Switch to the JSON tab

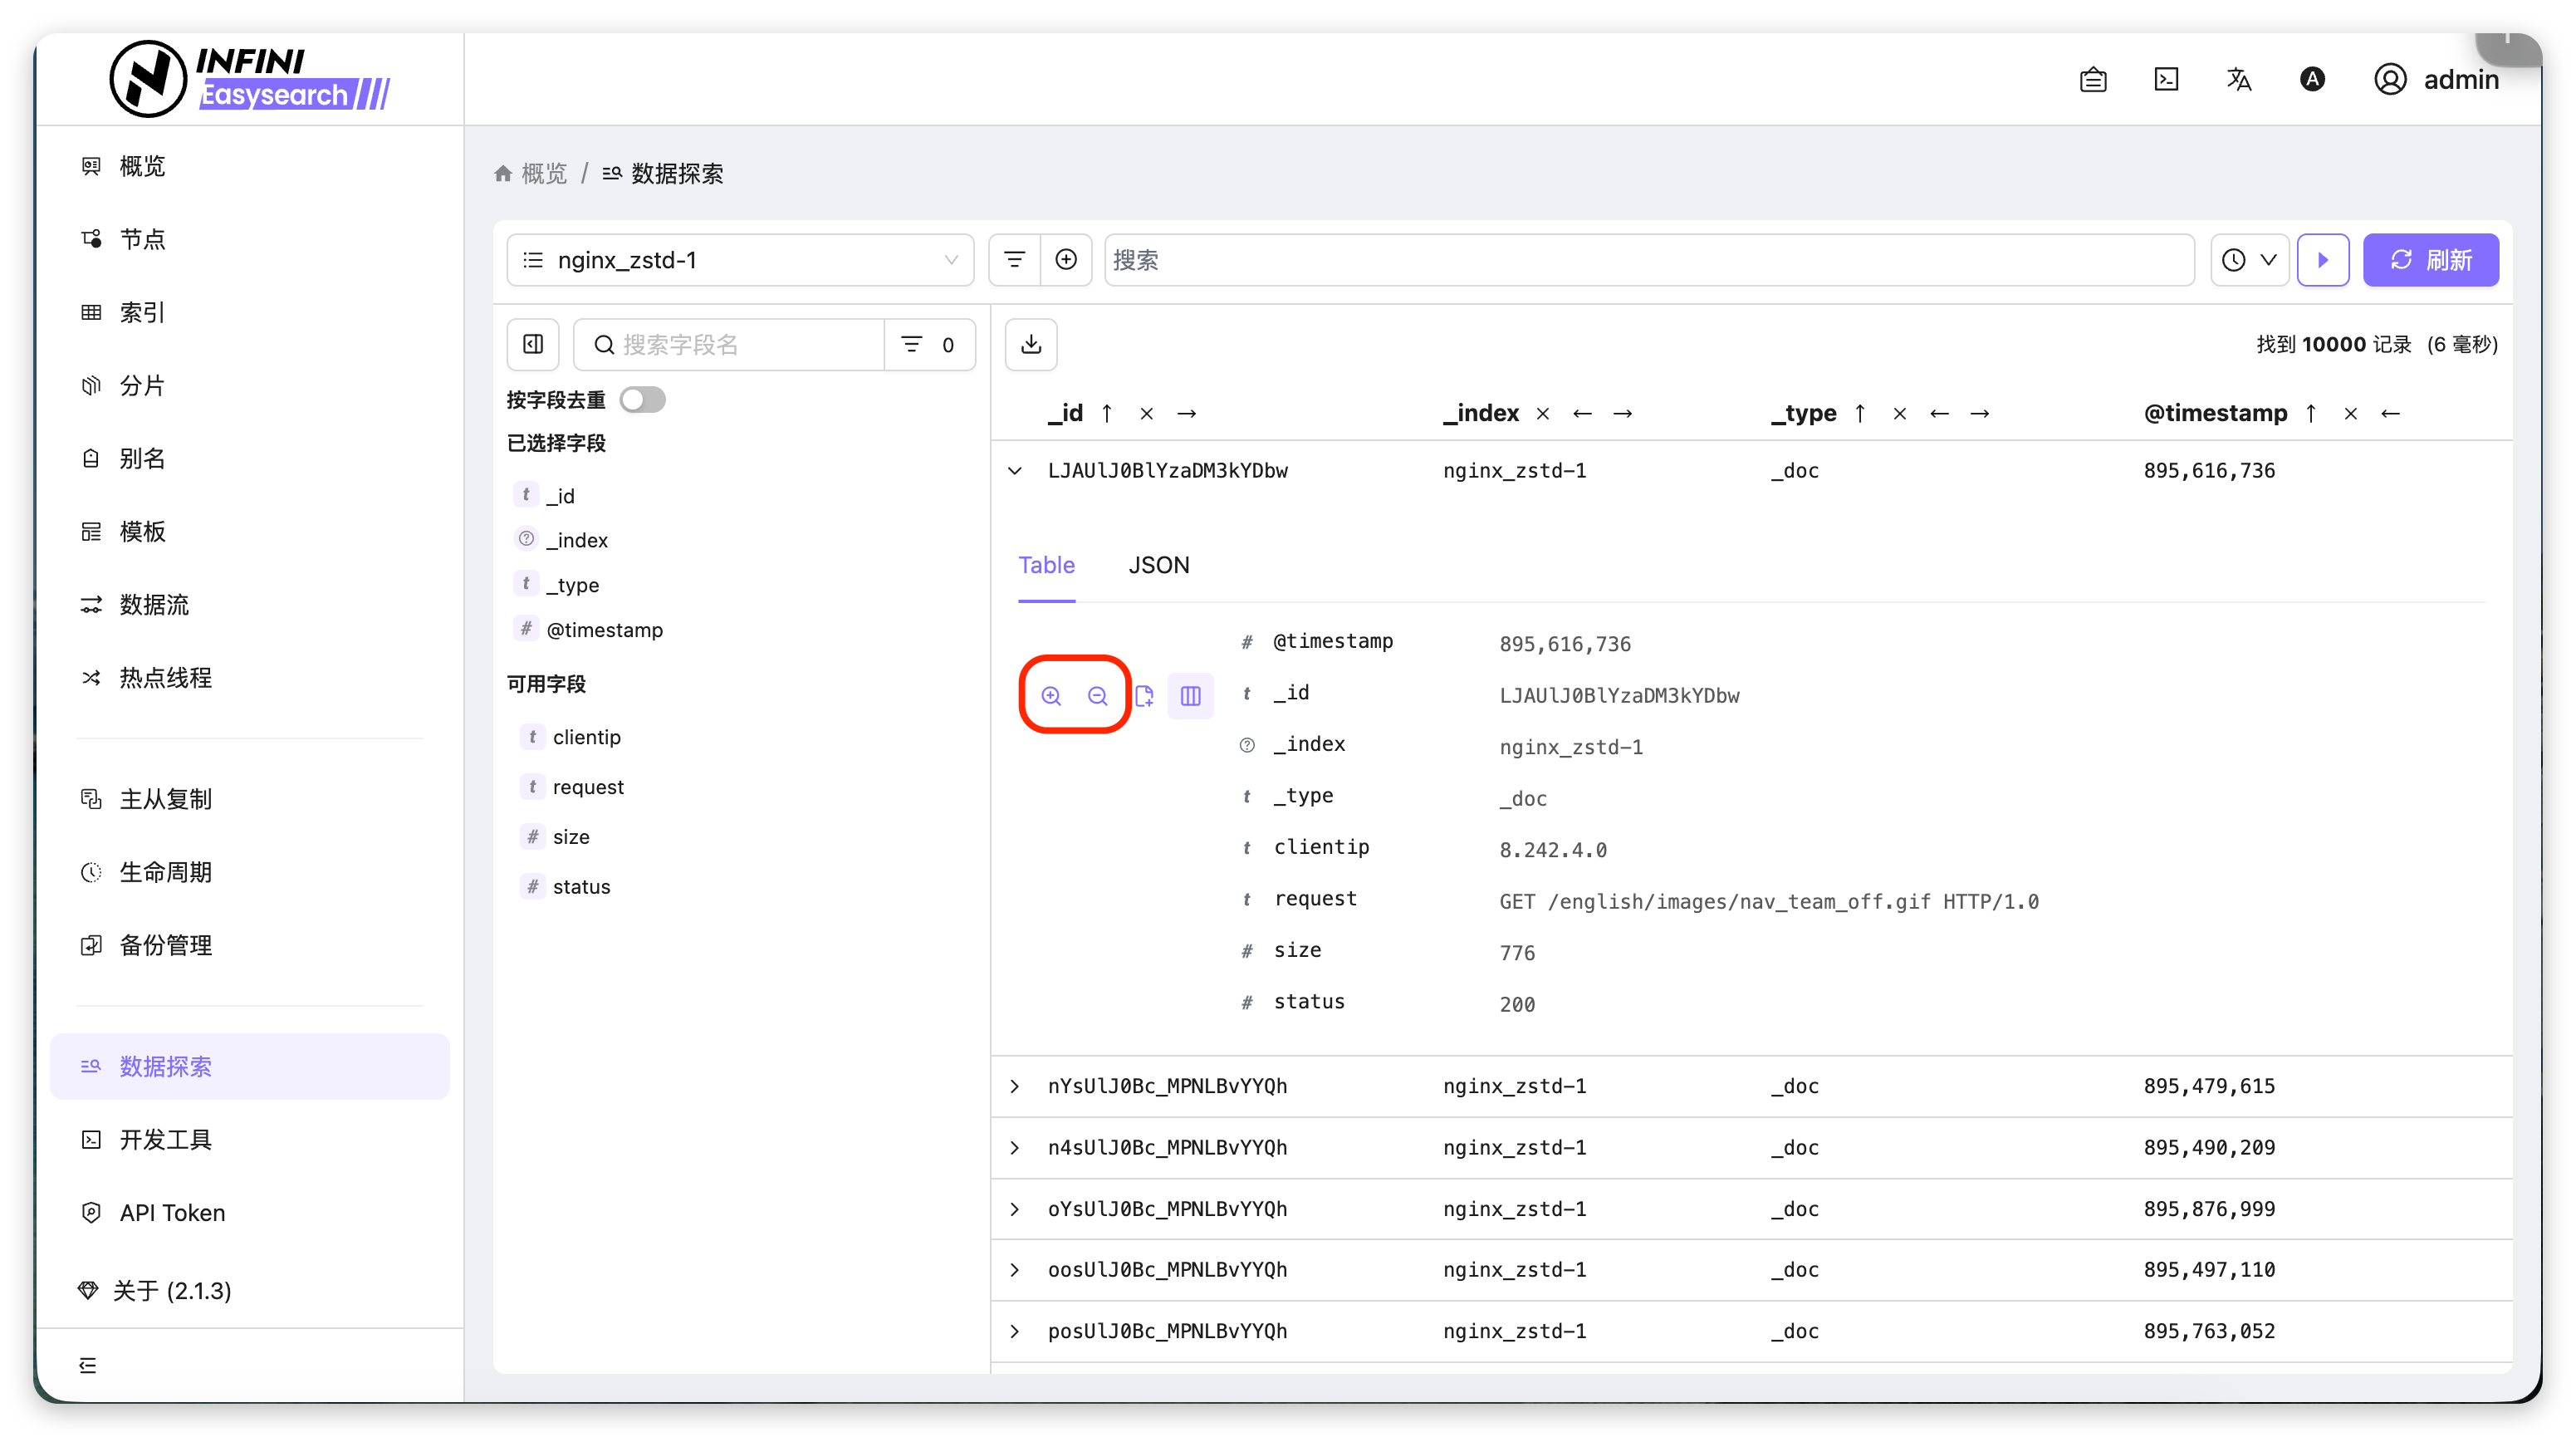(1158, 565)
